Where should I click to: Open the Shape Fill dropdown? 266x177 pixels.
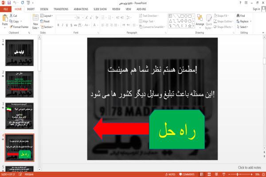coord(221,16)
